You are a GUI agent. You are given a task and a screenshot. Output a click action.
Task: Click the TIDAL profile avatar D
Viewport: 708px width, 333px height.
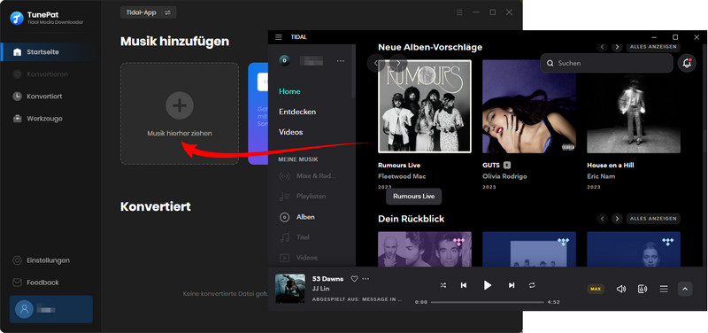point(284,60)
